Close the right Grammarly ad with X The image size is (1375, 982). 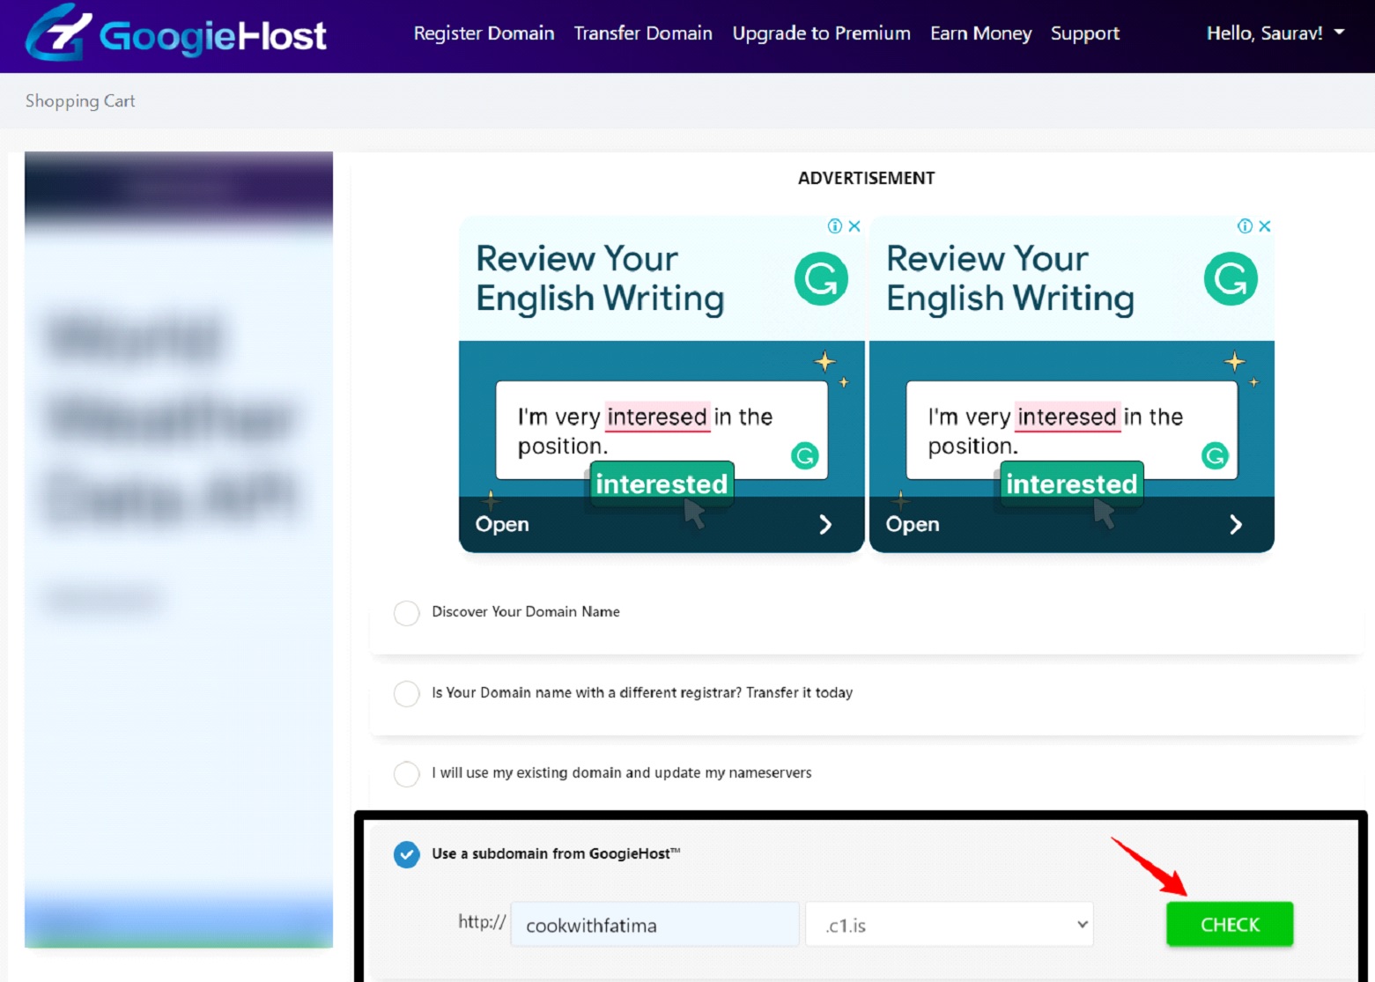point(1264,226)
